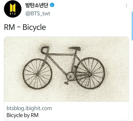Screen dimensions: 133x121
Task: Click the word Bicycle in tweet text
Action: coord(34,27)
